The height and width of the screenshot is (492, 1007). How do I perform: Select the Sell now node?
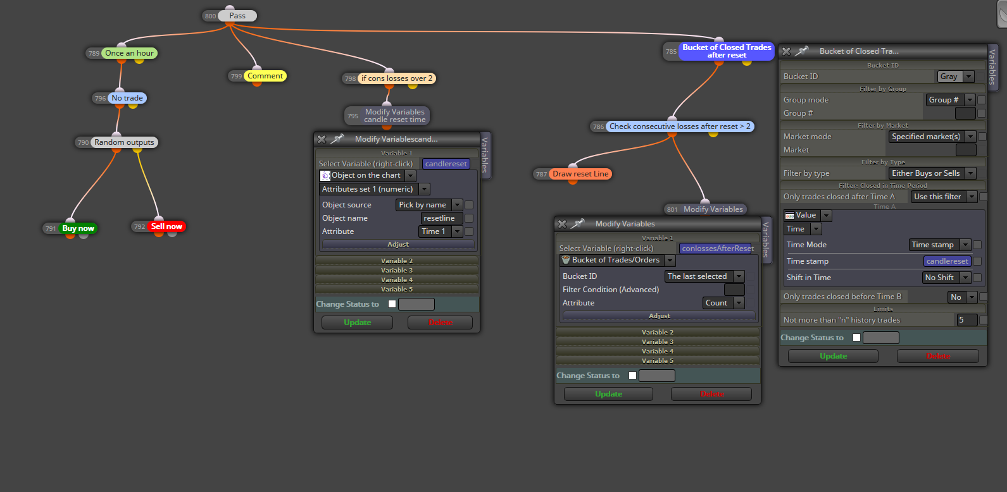(166, 226)
